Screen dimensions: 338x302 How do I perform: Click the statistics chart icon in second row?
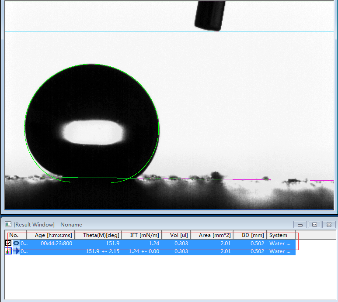[8, 251]
